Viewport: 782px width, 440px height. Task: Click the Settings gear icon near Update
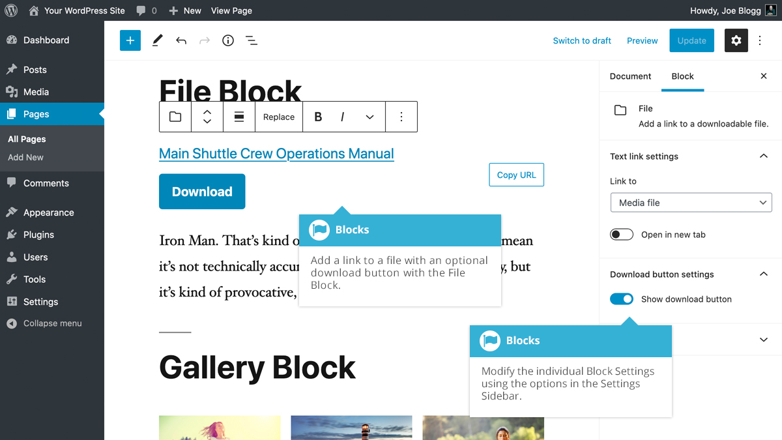click(736, 40)
